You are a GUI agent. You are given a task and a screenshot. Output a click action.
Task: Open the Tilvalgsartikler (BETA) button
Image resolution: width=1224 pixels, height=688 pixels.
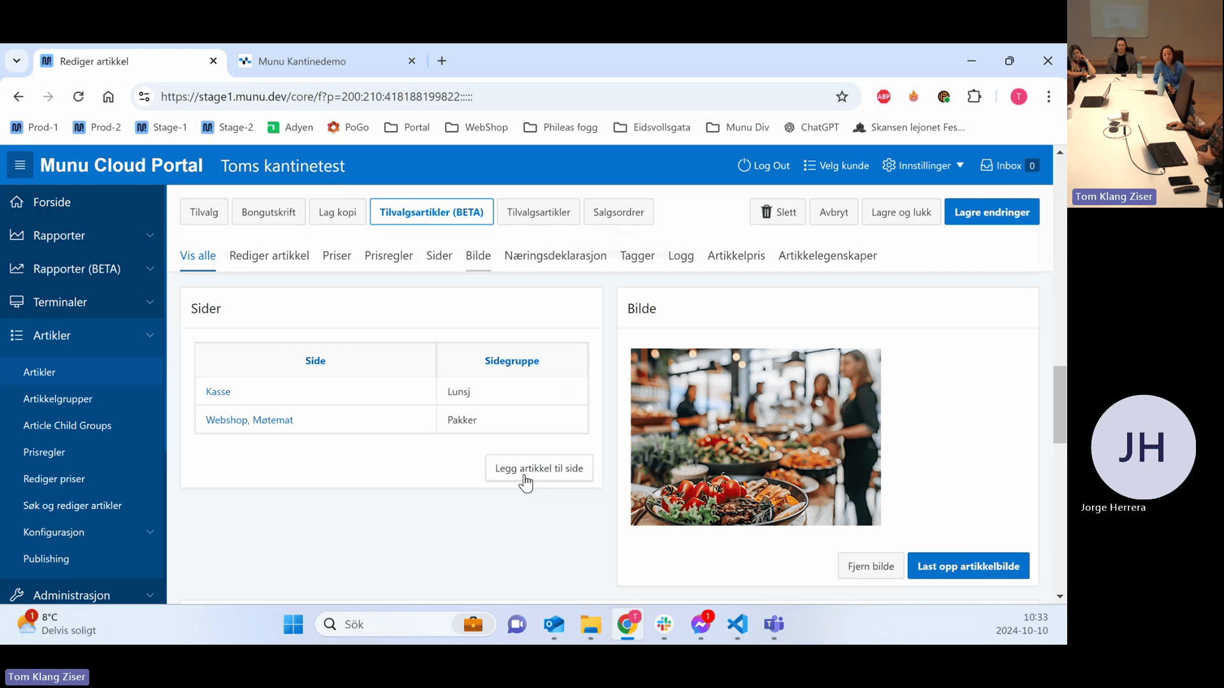coord(432,212)
